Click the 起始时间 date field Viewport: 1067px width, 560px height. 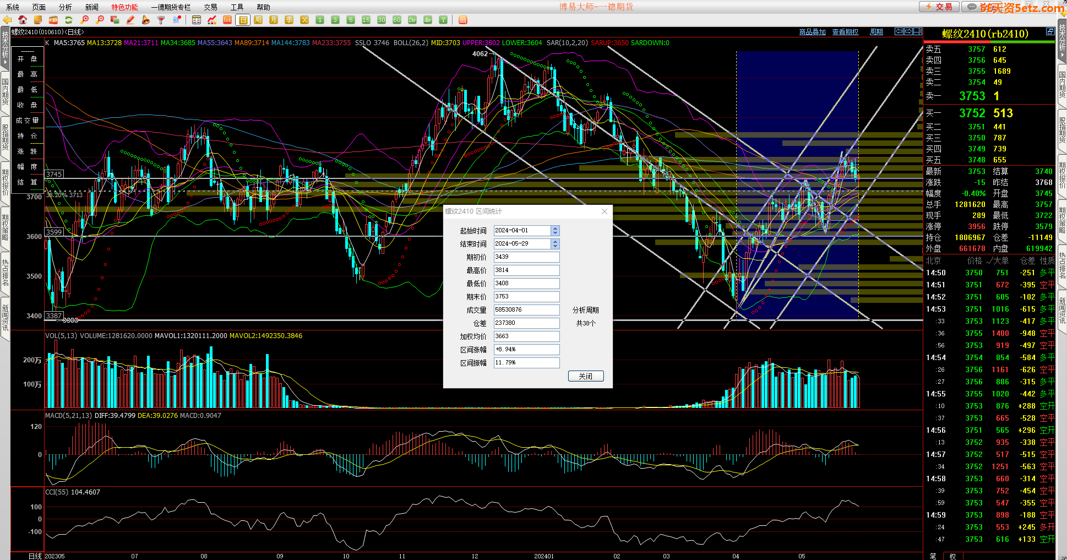522,231
